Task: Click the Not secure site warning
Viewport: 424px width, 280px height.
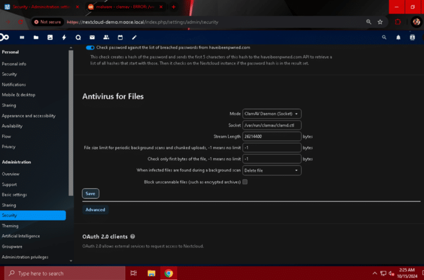Action: (48, 22)
